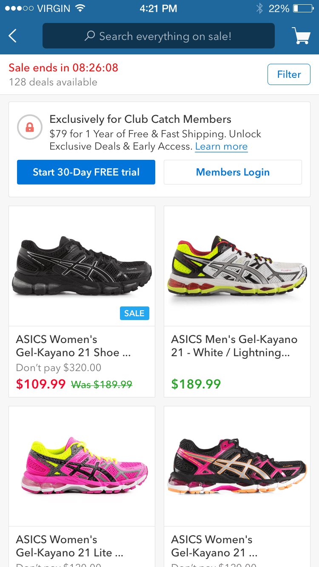The image size is (319, 567).
Task: Open the pink and yellow Gel-Kayano image
Action: click(x=82, y=466)
